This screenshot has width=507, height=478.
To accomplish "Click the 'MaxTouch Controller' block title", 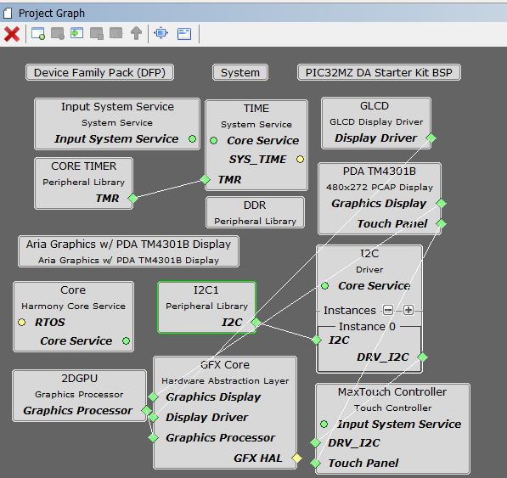I will pyautogui.click(x=392, y=392).
